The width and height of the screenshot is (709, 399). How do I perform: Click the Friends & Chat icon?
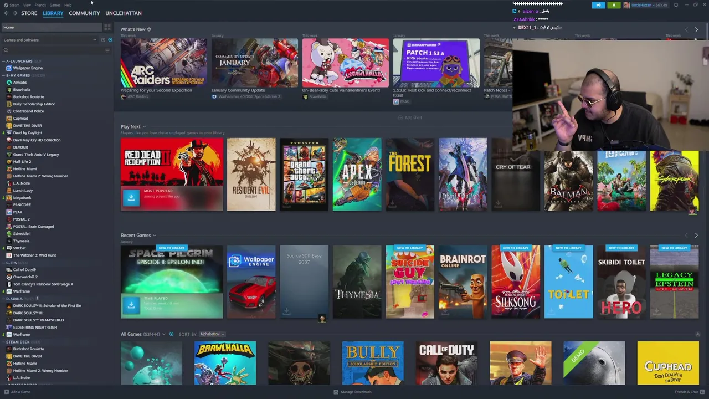701,392
